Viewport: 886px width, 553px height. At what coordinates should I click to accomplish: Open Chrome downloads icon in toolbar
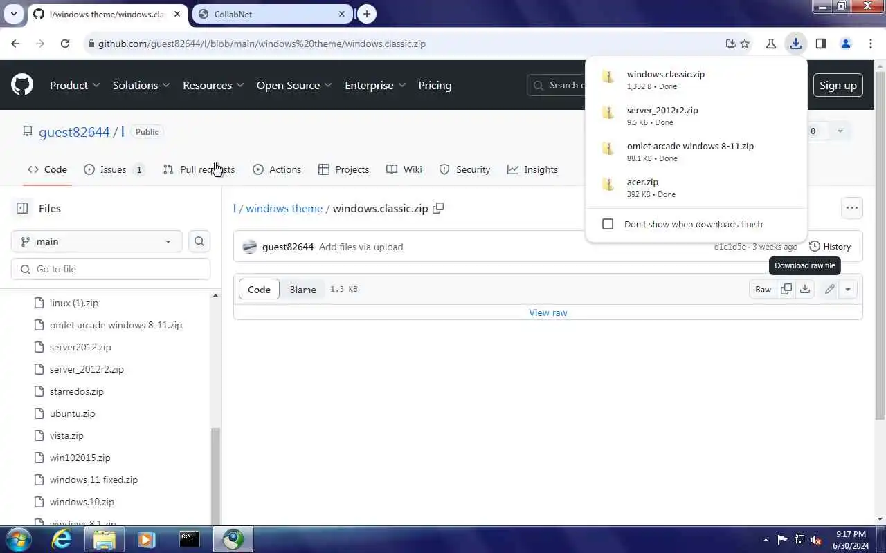(795, 44)
